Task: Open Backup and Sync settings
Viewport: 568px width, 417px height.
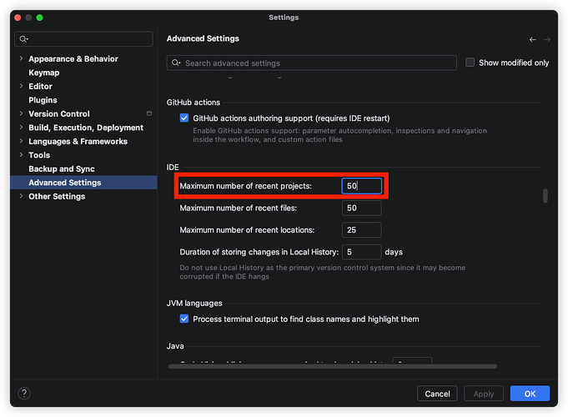Action: (62, 169)
